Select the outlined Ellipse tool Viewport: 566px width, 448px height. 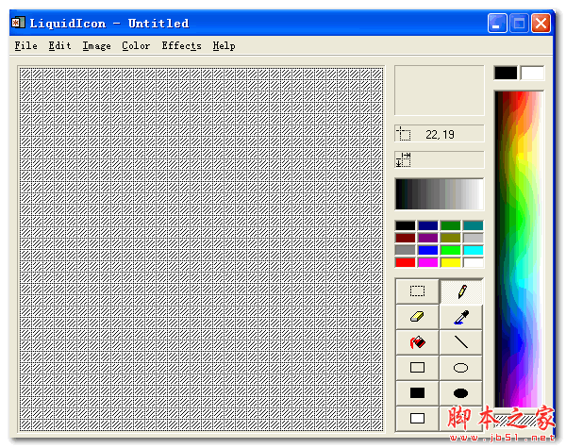[x=461, y=368]
